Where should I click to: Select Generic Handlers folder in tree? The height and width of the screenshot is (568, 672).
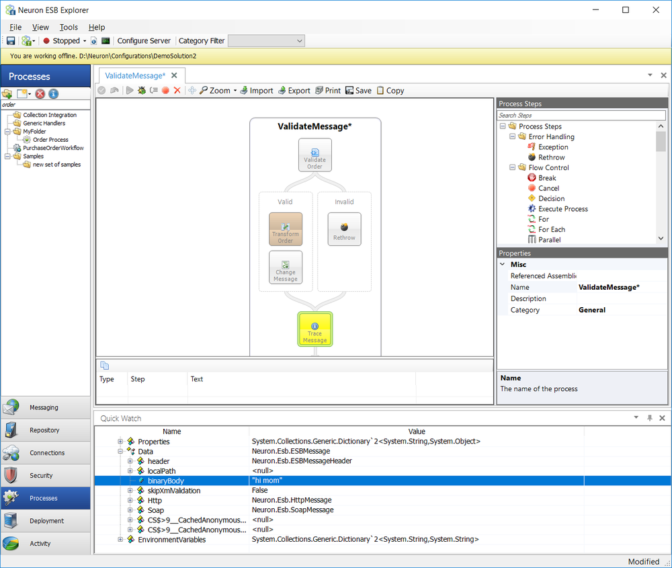(44, 123)
